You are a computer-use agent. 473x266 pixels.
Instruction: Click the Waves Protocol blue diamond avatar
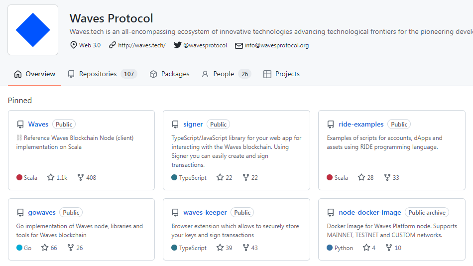(33, 30)
